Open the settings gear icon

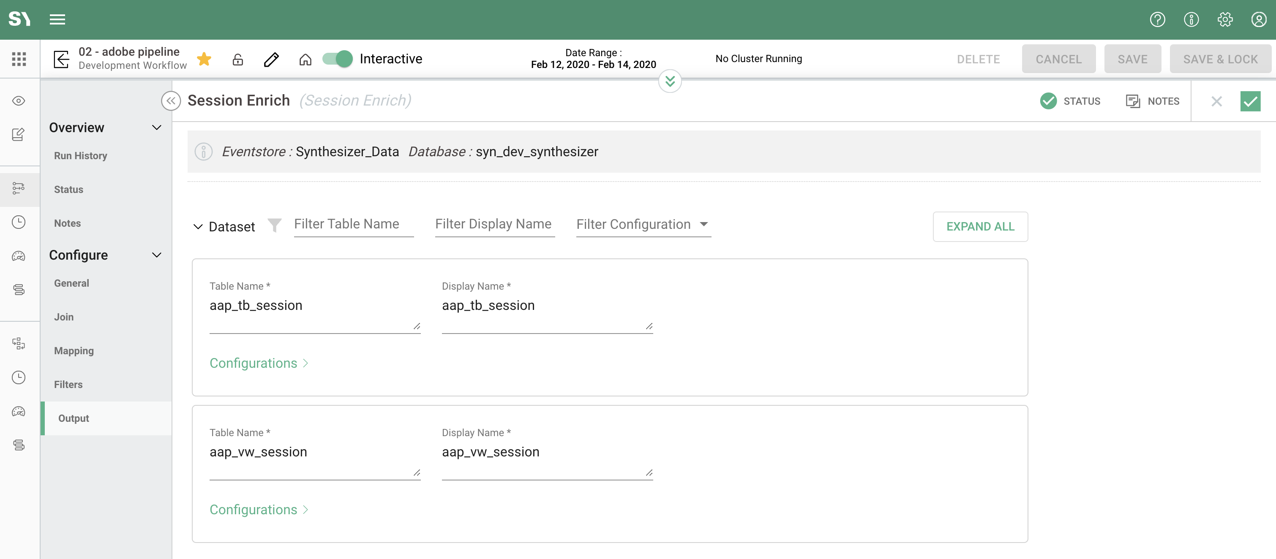[x=1225, y=19]
